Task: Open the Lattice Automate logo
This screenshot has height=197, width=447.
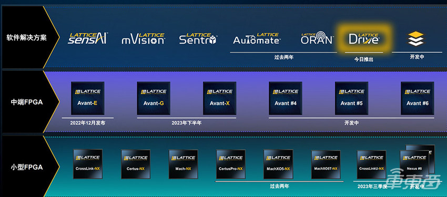Action: pos(257,39)
